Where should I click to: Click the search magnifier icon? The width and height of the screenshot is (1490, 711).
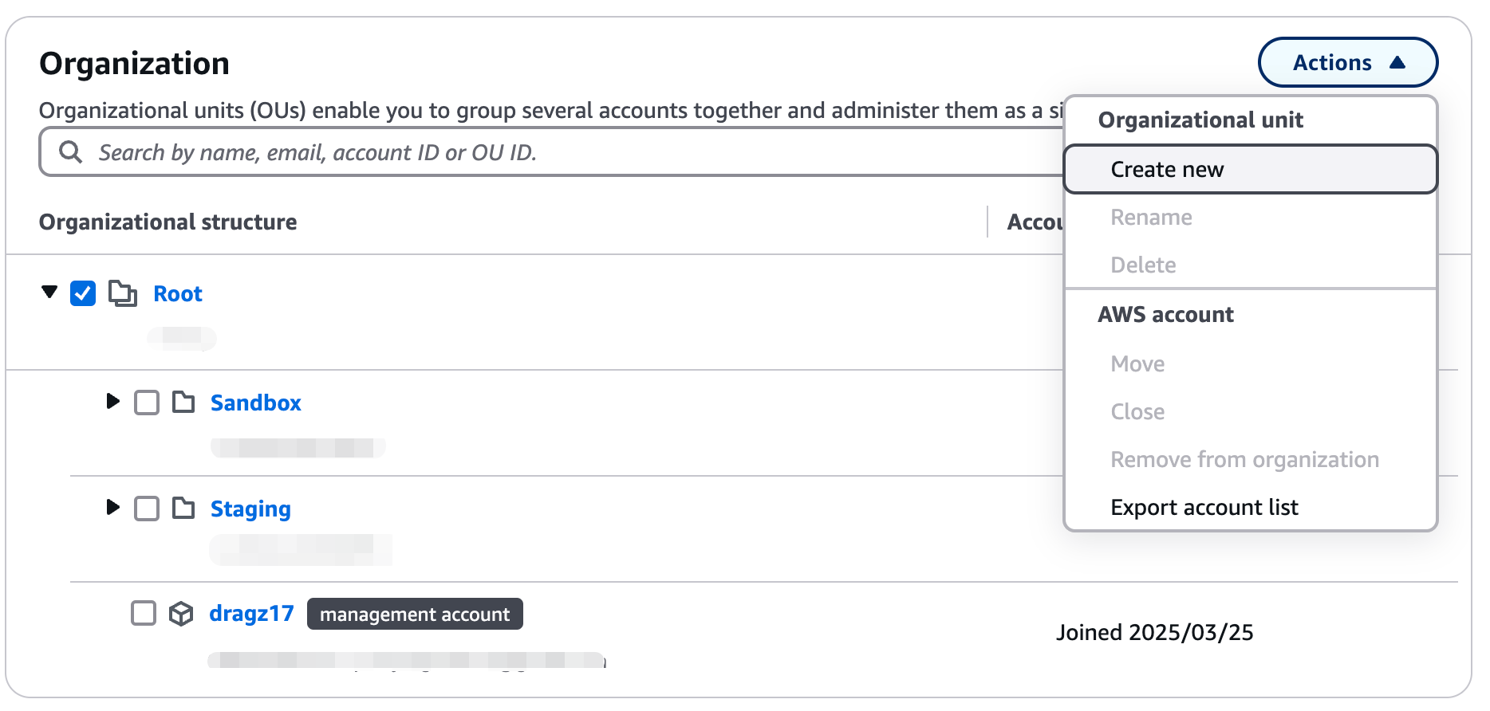click(x=70, y=151)
